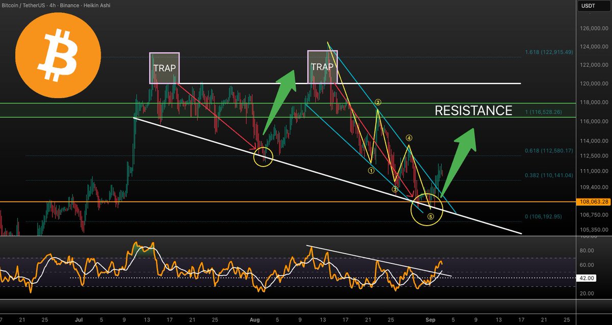Click the 20.00 RSI axis value

click(588, 293)
